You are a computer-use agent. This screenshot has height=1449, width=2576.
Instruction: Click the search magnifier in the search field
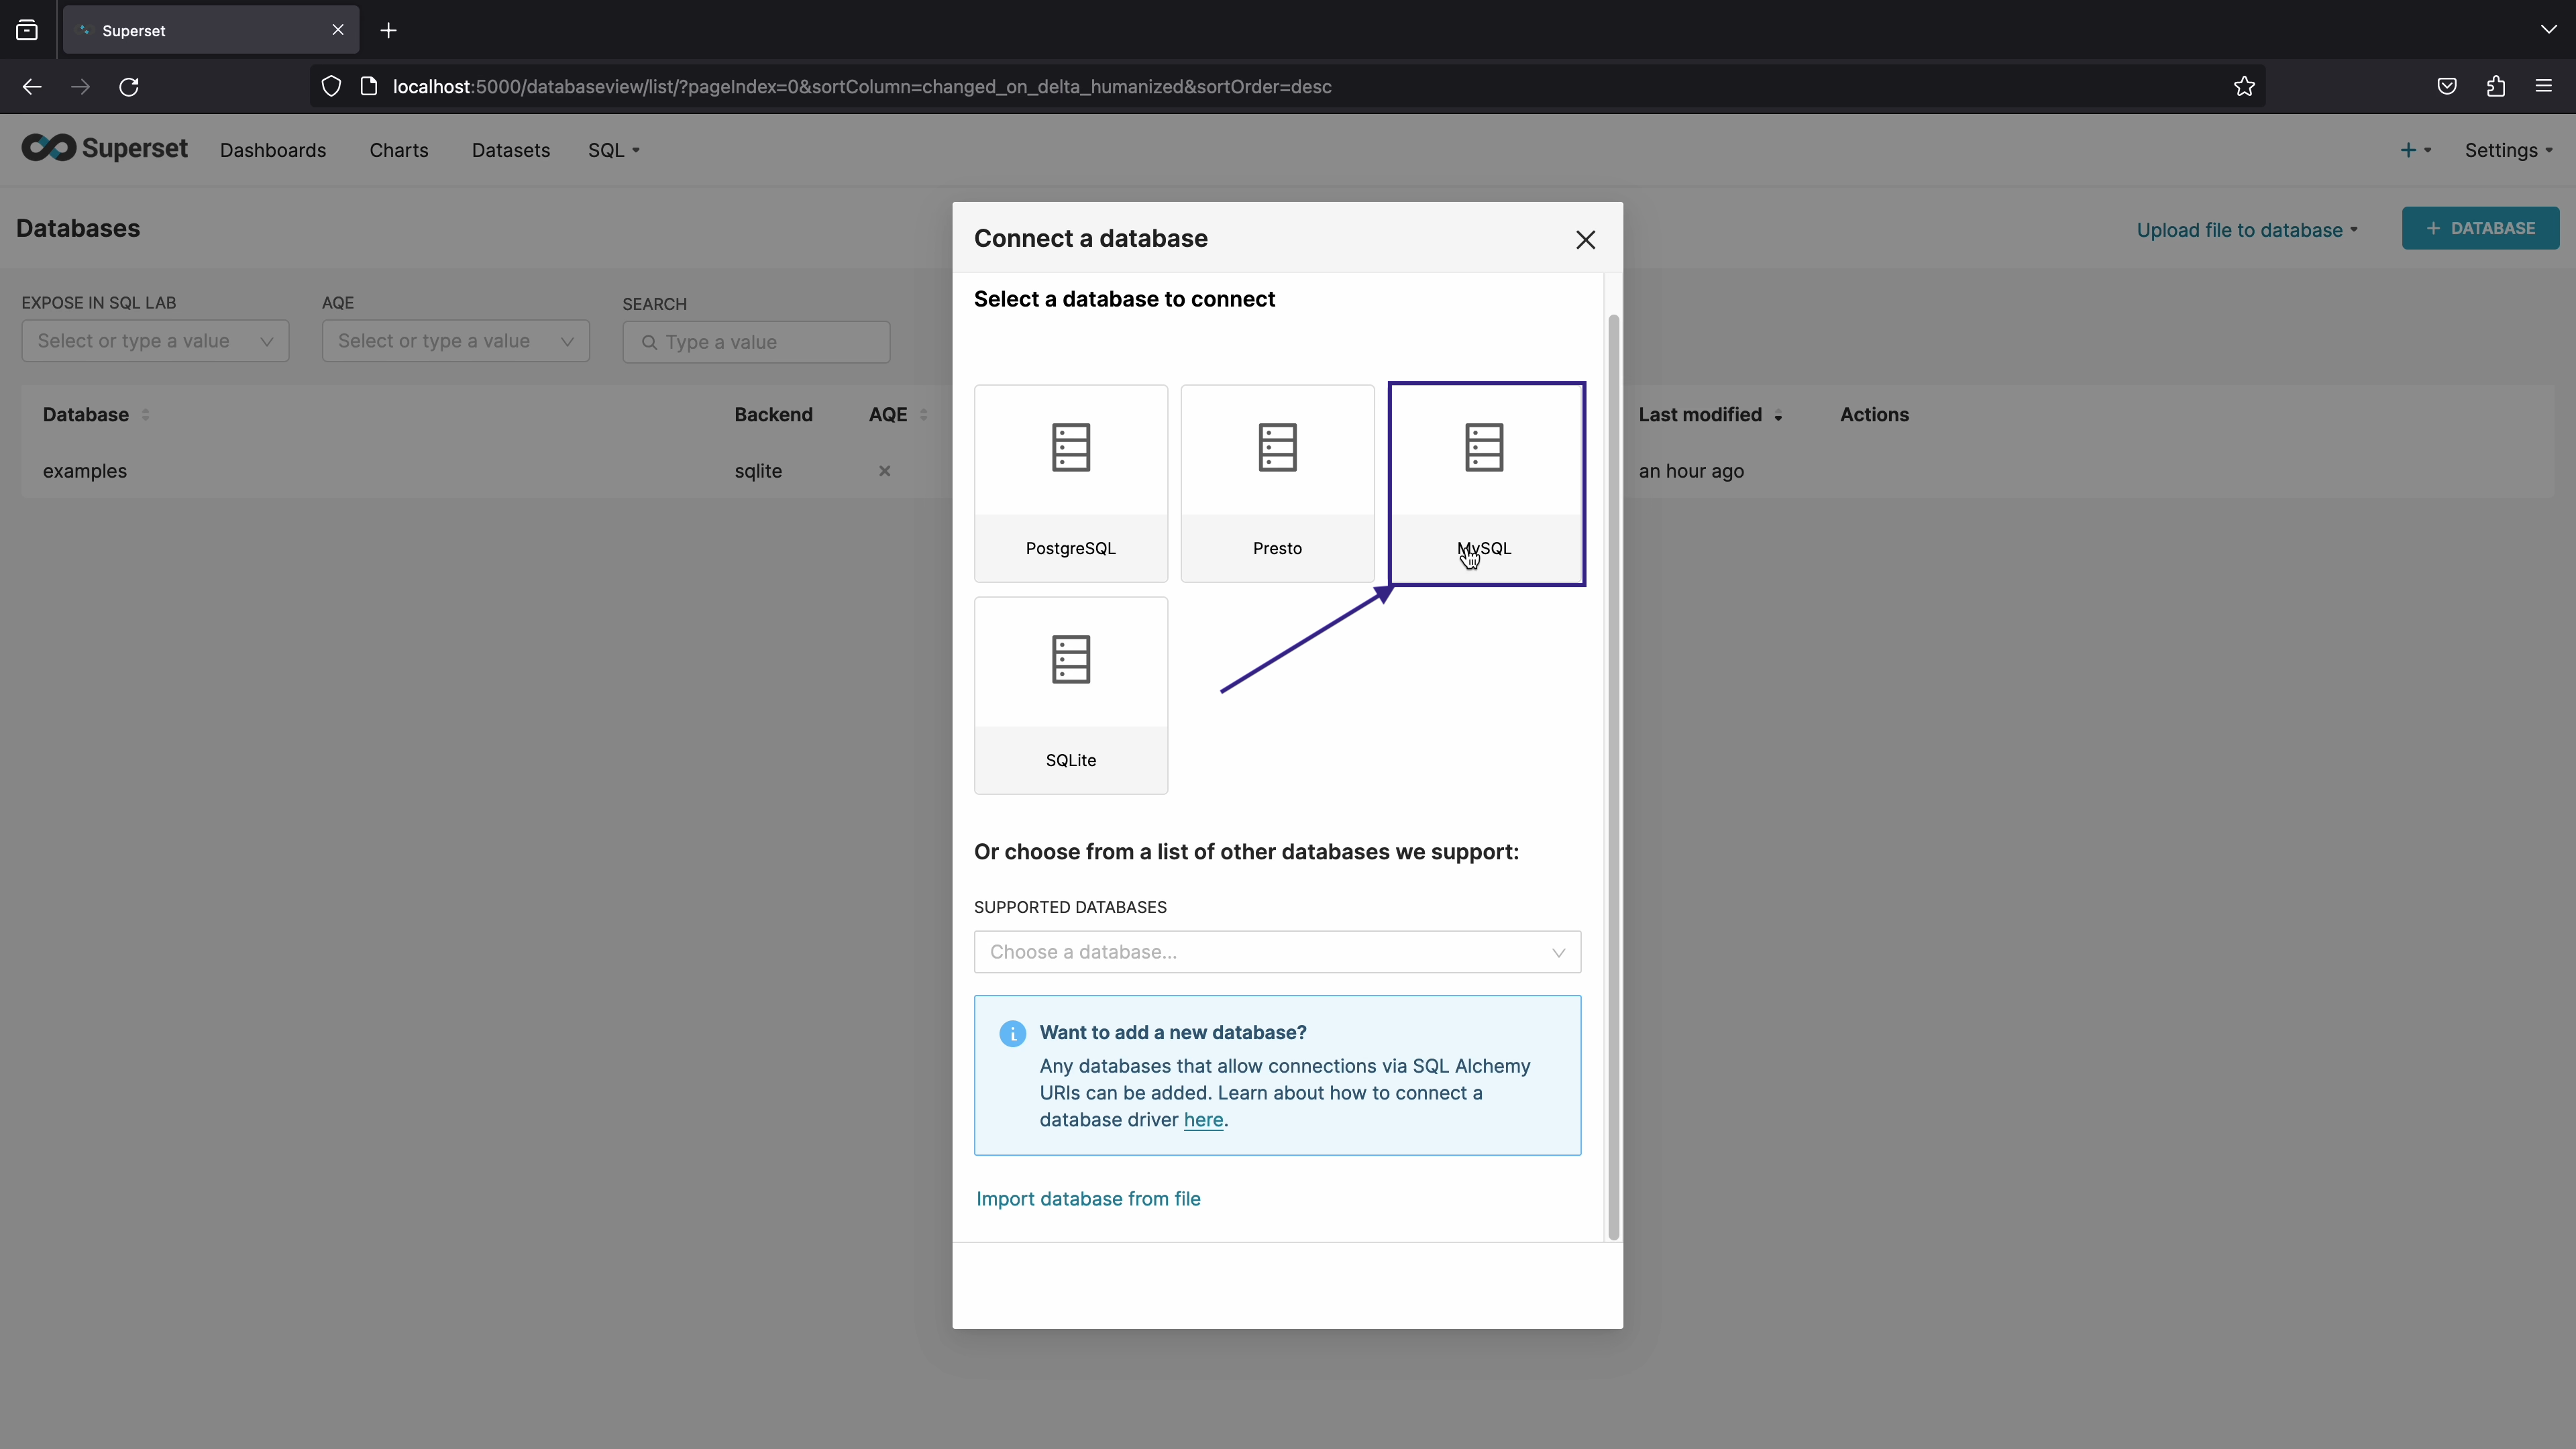pyautogui.click(x=650, y=342)
